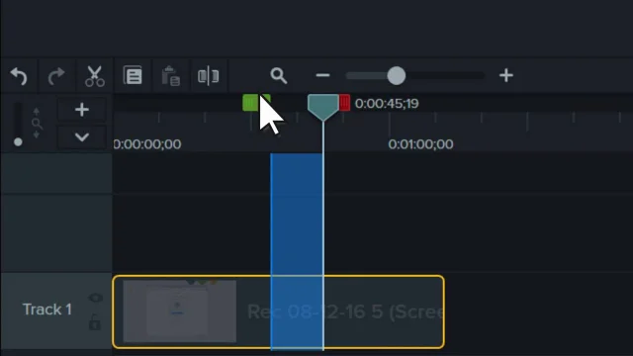Click the timeline zoom slider handle
This screenshot has height=356, width=633.
396,76
